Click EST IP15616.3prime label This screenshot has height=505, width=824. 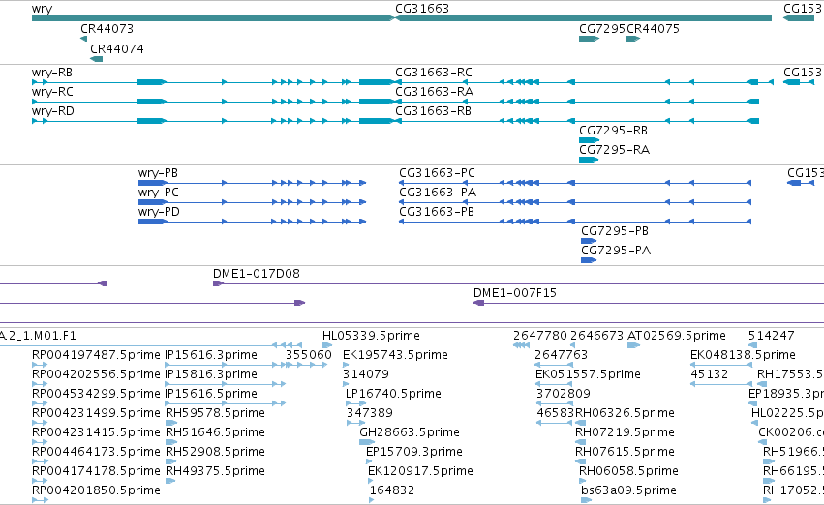[x=211, y=355]
